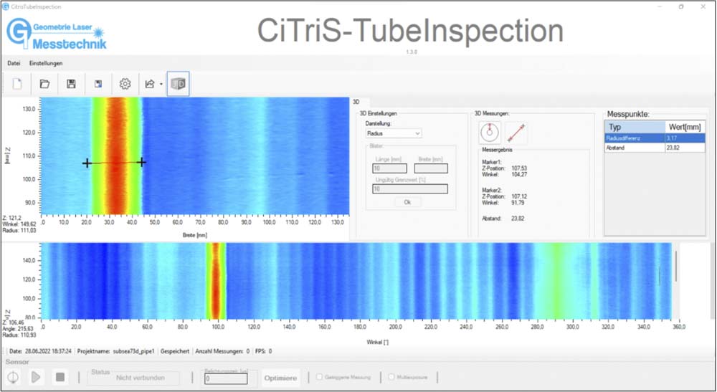The width and height of the screenshot is (717, 392).
Task: Click the Optimiere button
Action: coord(280,378)
